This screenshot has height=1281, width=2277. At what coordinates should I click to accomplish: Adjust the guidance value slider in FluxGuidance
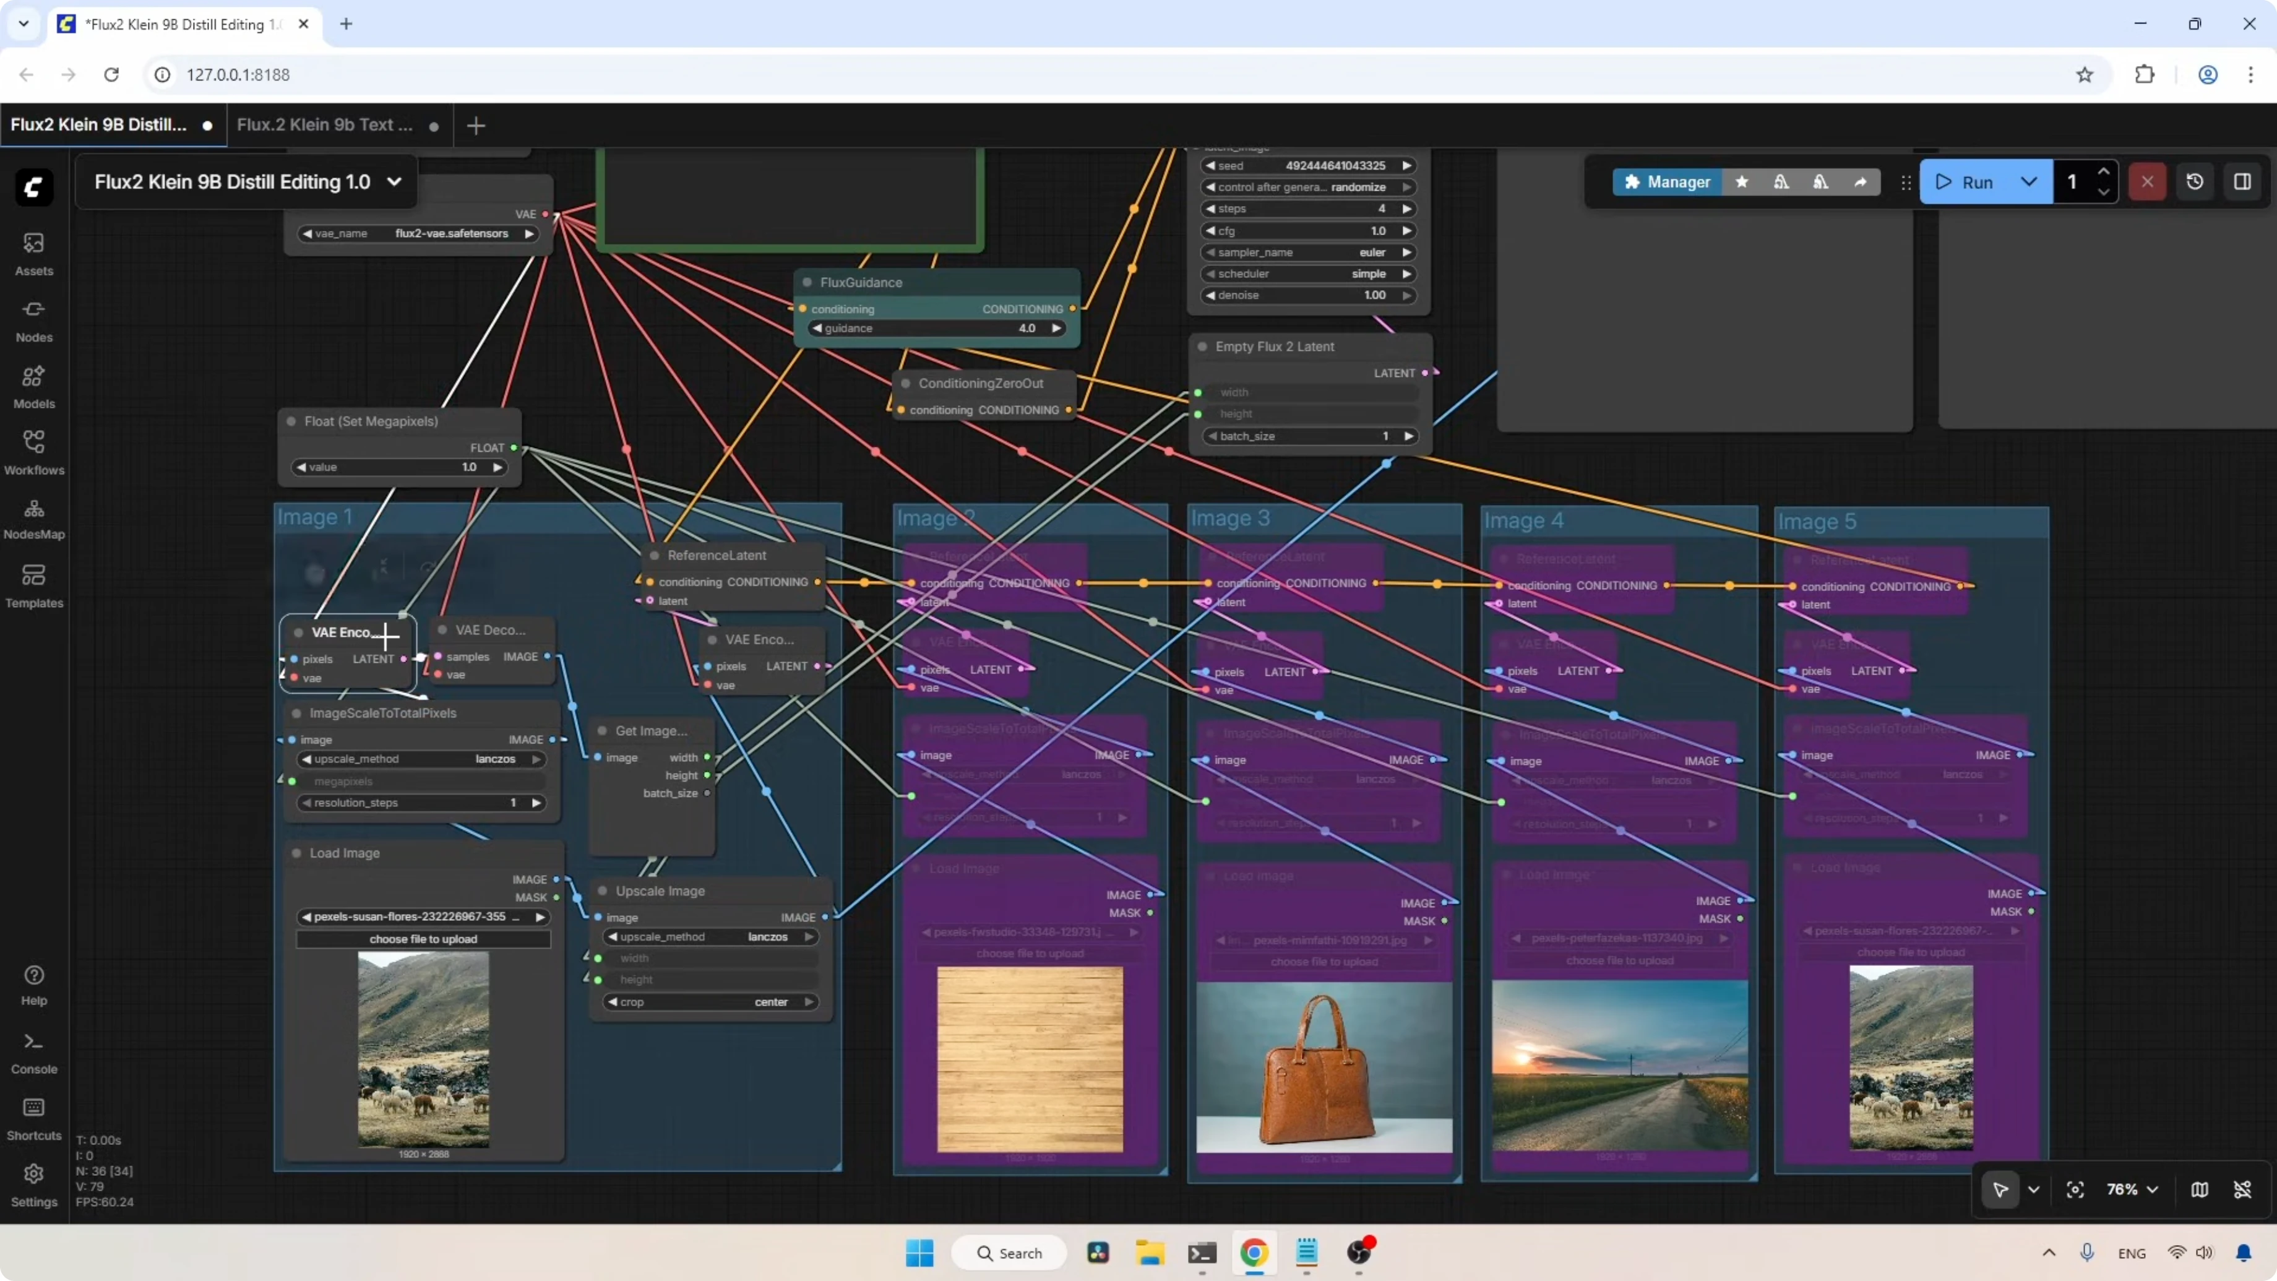click(937, 328)
